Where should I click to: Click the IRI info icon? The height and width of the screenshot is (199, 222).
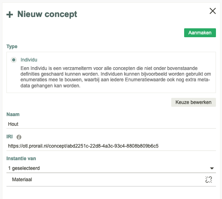19,137
